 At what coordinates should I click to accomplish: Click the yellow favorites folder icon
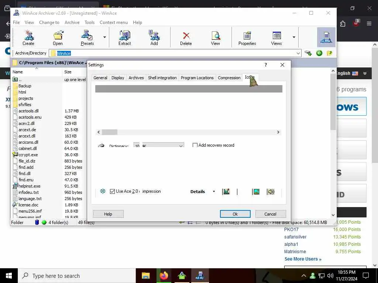click(x=329, y=53)
